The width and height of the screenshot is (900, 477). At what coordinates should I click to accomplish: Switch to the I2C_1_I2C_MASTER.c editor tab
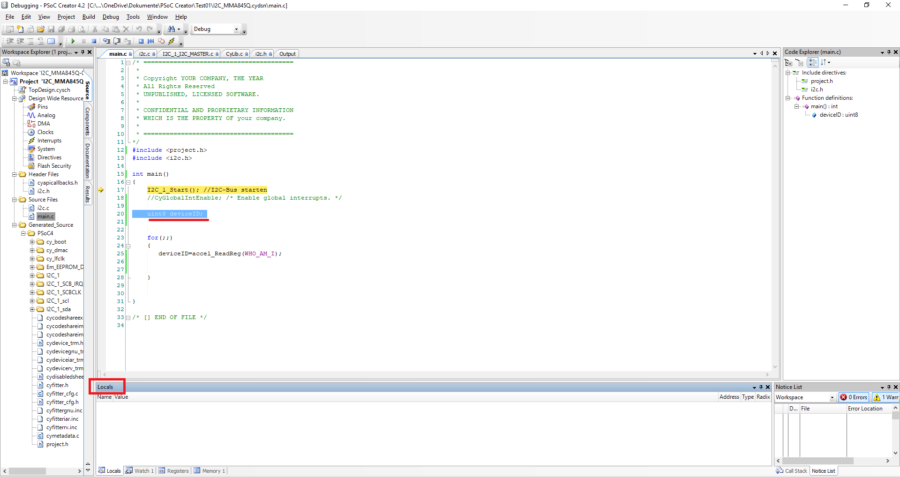click(x=187, y=54)
